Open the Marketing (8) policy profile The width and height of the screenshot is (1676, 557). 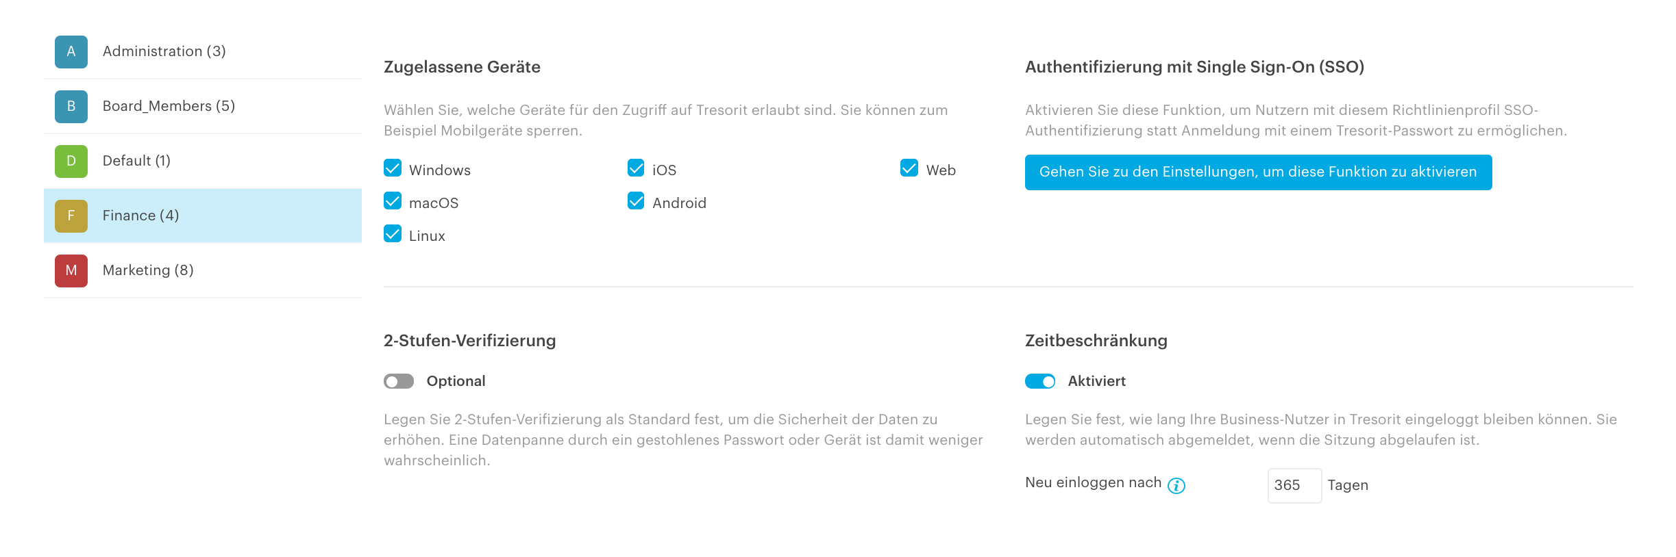(203, 271)
